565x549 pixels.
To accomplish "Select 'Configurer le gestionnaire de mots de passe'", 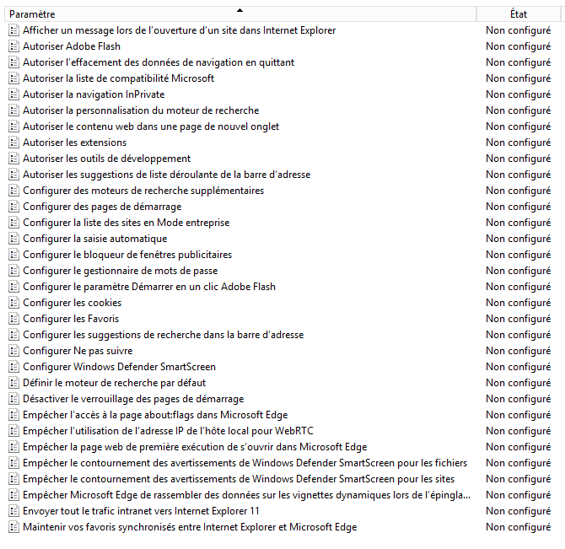I will [121, 271].
